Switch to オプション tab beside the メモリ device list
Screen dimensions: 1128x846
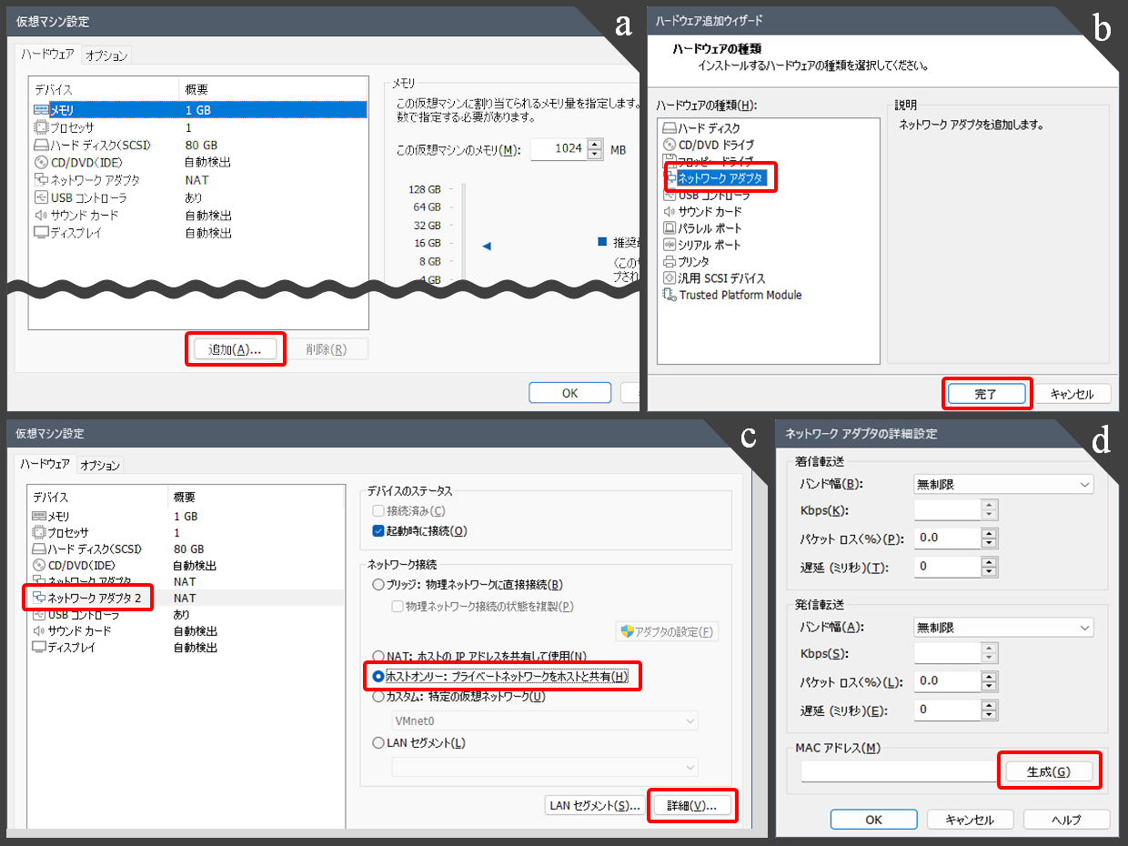(106, 55)
